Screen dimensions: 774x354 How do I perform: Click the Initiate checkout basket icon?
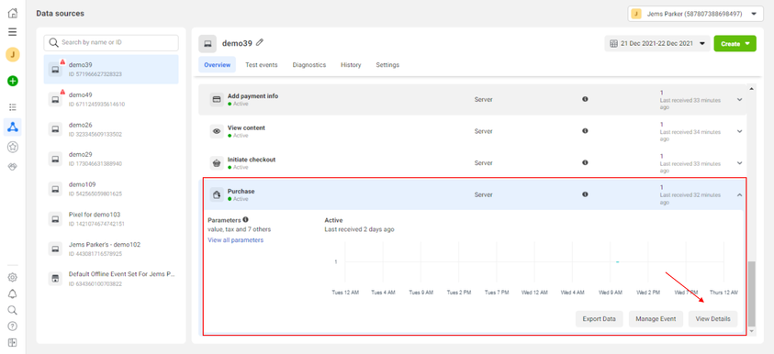[x=216, y=163]
